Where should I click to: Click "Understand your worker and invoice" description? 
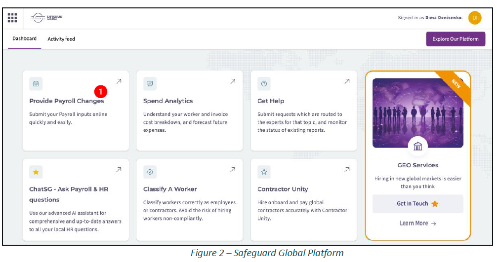185,114
